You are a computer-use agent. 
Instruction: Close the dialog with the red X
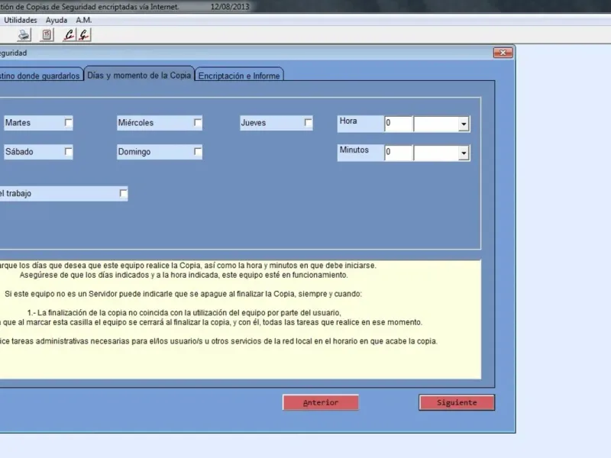[x=503, y=53]
